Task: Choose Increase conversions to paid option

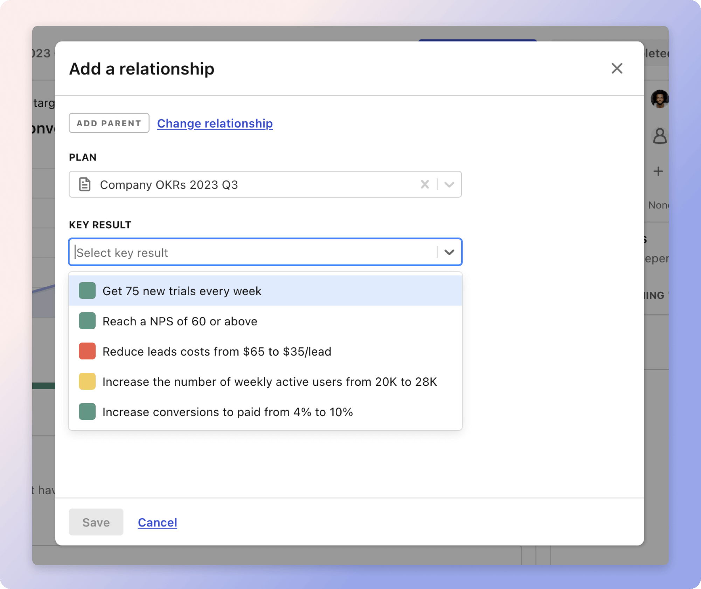Action: 228,412
